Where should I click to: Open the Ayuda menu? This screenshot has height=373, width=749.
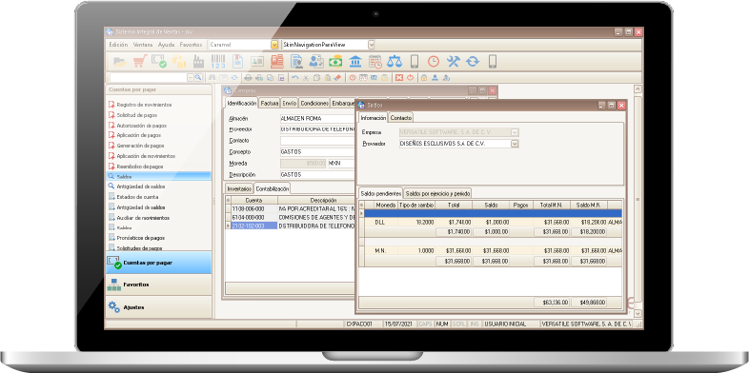coord(166,45)
